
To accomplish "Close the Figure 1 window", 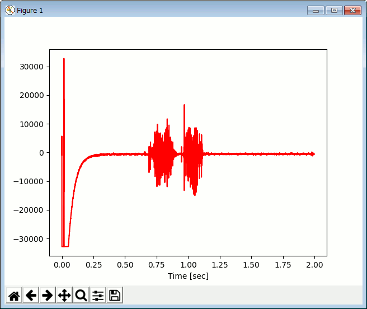I will coord(352,10).
